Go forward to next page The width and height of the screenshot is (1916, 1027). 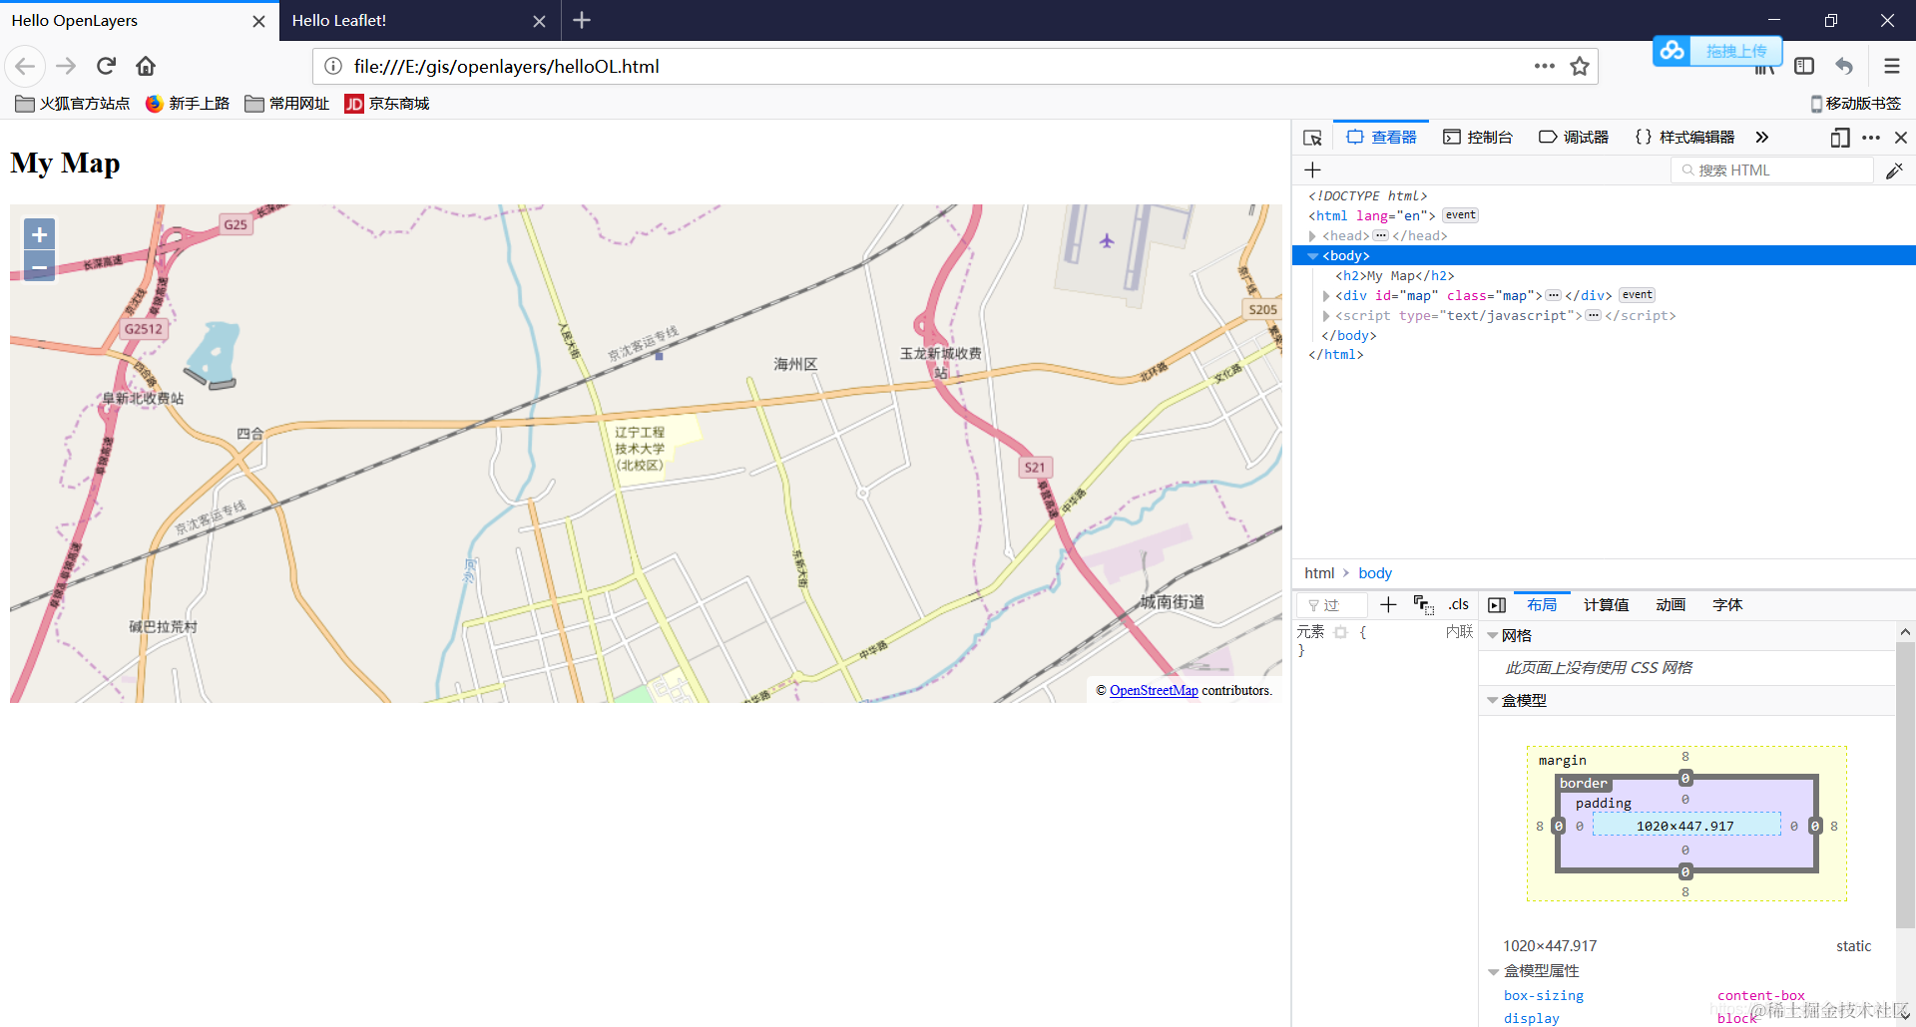click(66, 67)
